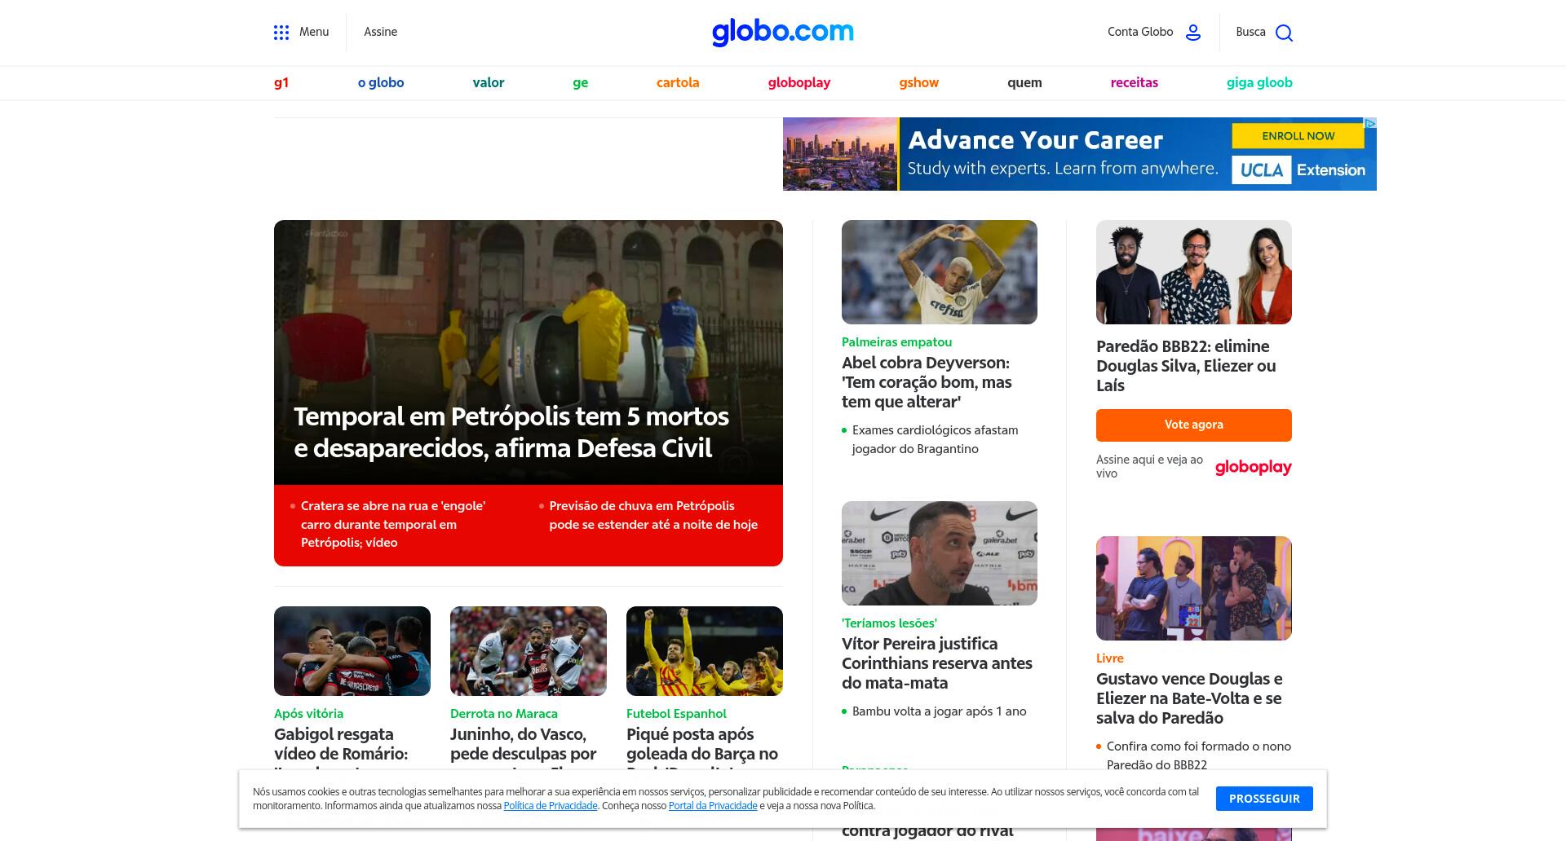Screen dimensions: 1566x841
Task: Click the Deyverson heart gesture thumbnail
Action: (x=939, y=272)
